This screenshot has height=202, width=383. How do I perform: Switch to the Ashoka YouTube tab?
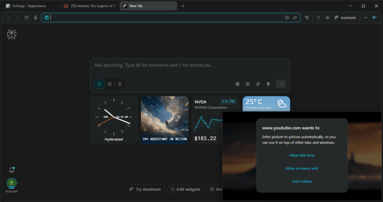tap(90, 6)
